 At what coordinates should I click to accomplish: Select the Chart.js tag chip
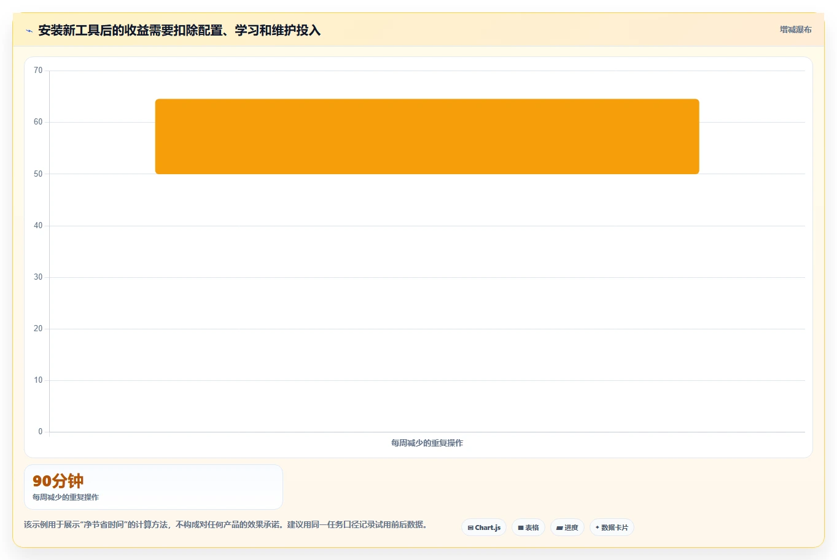(484, 527)
